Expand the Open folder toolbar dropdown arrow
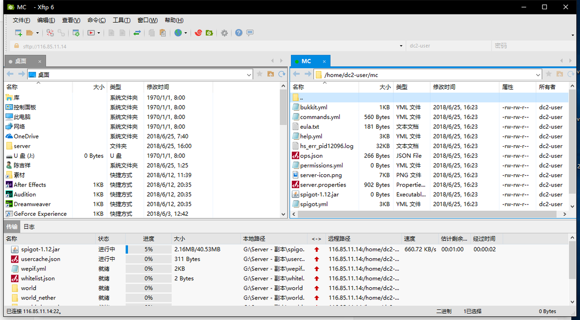 pos(37,33)
